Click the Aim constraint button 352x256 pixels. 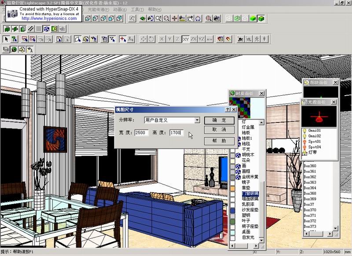coord(209,39)
